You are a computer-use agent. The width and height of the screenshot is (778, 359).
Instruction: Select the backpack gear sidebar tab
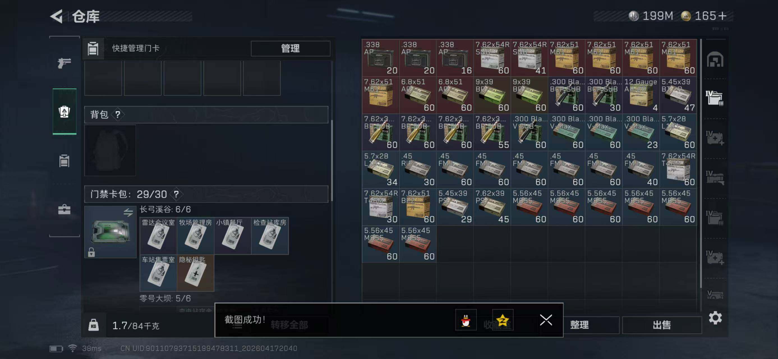64,112
